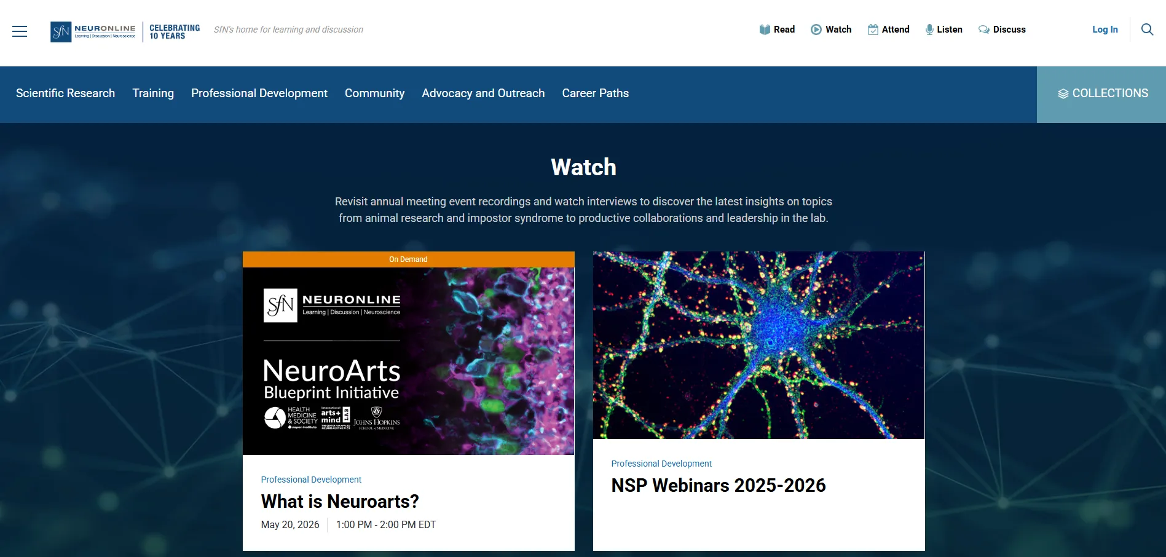Viewport: 1166px width, 557px height.
Task: Click tagline SfN's home for learning and discussion
Action: pos(288,30)
